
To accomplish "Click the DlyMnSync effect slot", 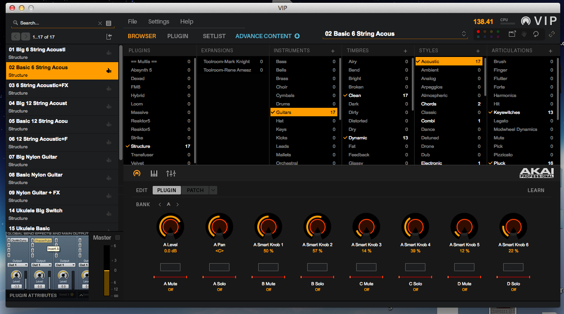I will pos(19,241).
